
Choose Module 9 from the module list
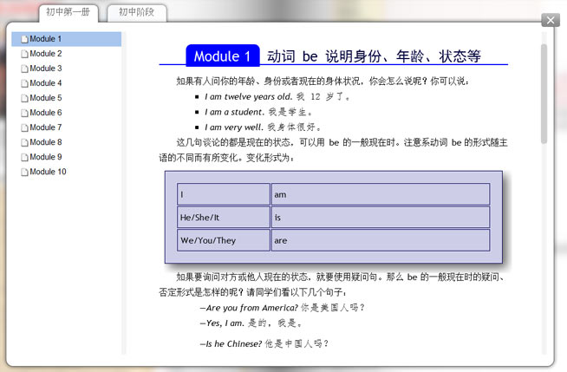[x=46, y=157]
